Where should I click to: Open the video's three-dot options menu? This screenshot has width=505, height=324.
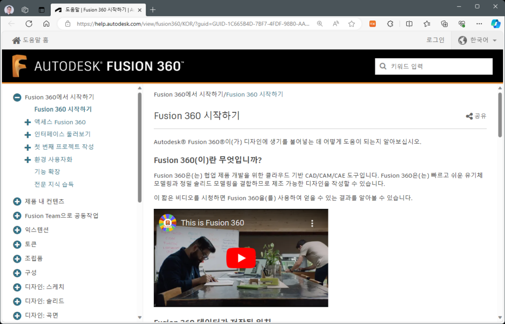(x=312, y=223)
